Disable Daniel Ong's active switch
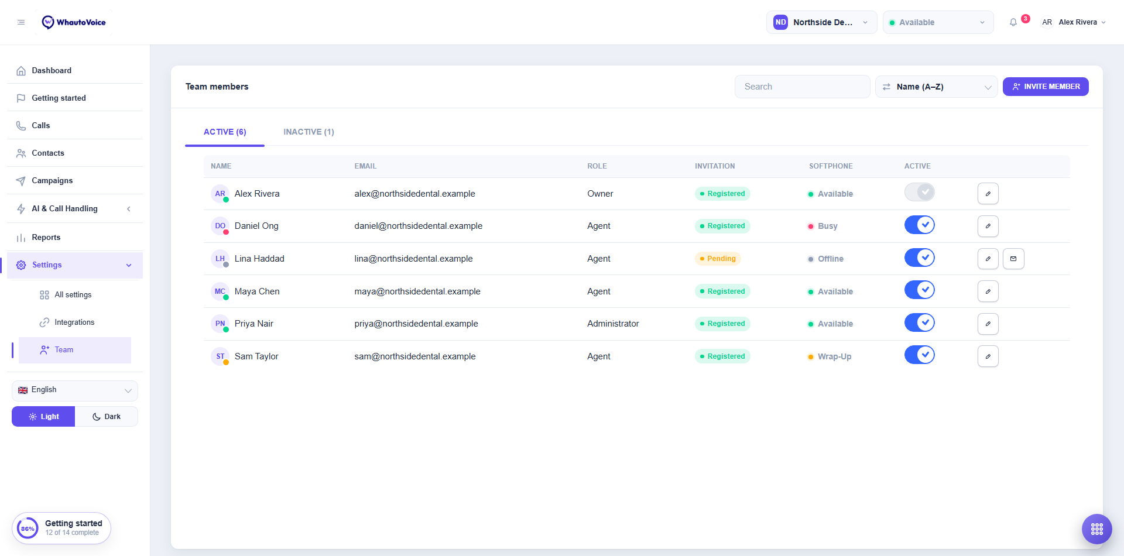This screenshot has width=1124, height=556. click(920, 225)
